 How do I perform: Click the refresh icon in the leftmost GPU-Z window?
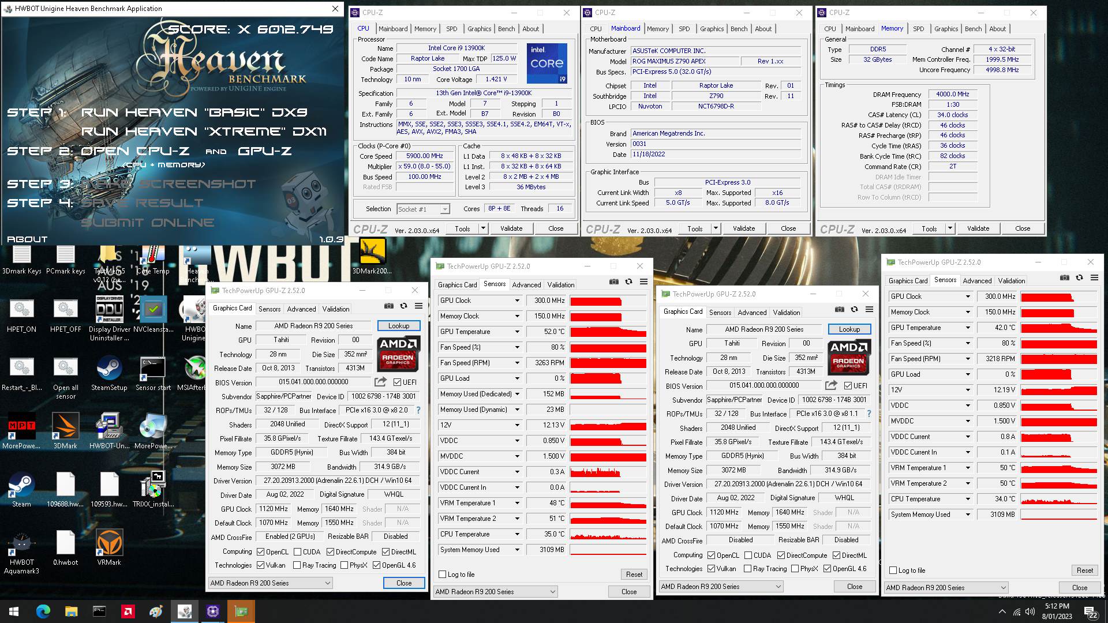[x=404, y=306]
